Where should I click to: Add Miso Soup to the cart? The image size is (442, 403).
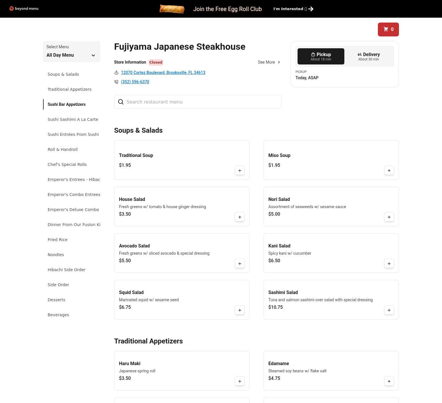tap(389, 171)
